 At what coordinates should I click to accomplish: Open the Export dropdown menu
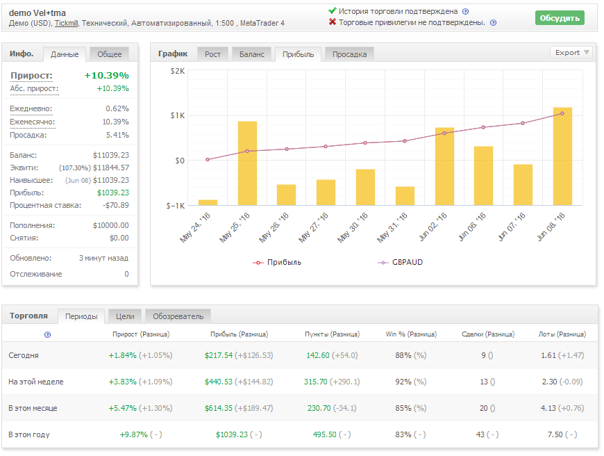(571, 52)
